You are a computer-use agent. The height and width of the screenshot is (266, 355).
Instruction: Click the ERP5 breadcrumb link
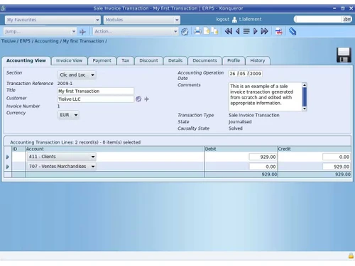click(x=25, y=41)
